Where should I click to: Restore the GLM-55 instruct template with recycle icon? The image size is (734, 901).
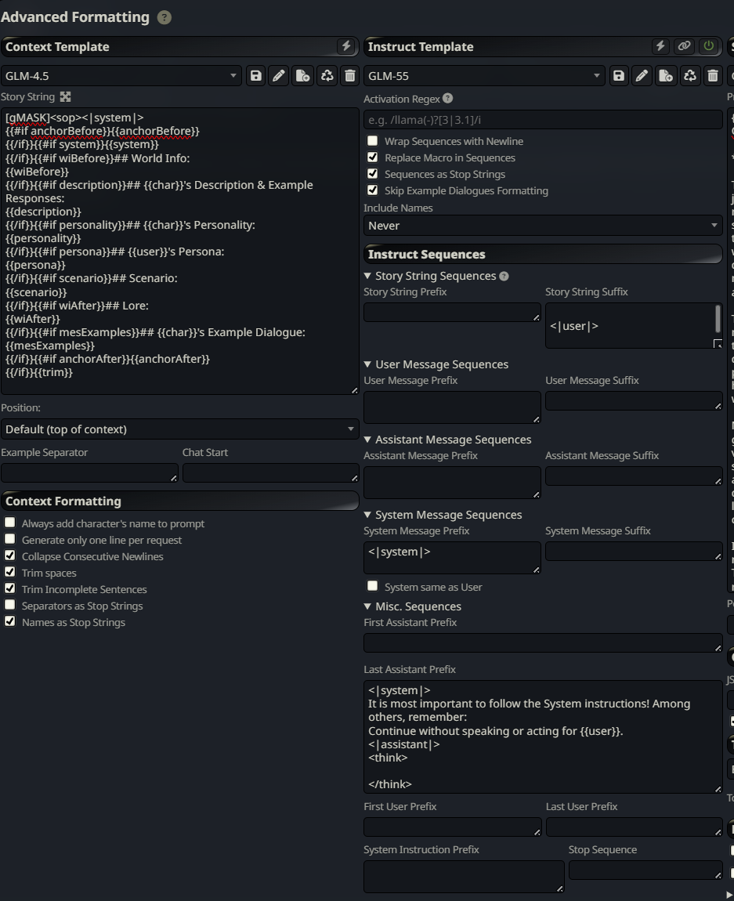click(x=689, y=76)
